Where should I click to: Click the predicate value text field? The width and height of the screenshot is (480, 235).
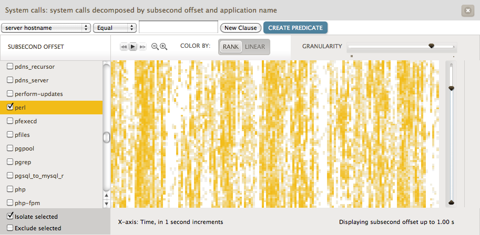point(178,27)
